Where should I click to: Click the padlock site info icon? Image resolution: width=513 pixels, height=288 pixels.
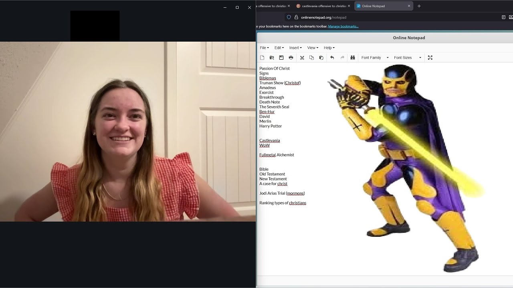point(296,17)
